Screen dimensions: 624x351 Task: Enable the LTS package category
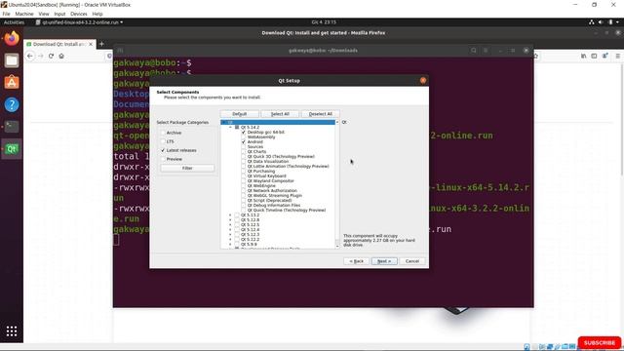click(x=163, y=141)
